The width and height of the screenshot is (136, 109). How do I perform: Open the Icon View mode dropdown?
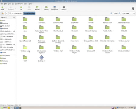pyautogui.click(x=128, y=13)
